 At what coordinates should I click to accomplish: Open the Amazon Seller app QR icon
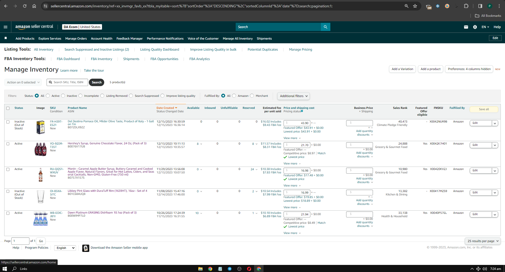tap(86, 248)
